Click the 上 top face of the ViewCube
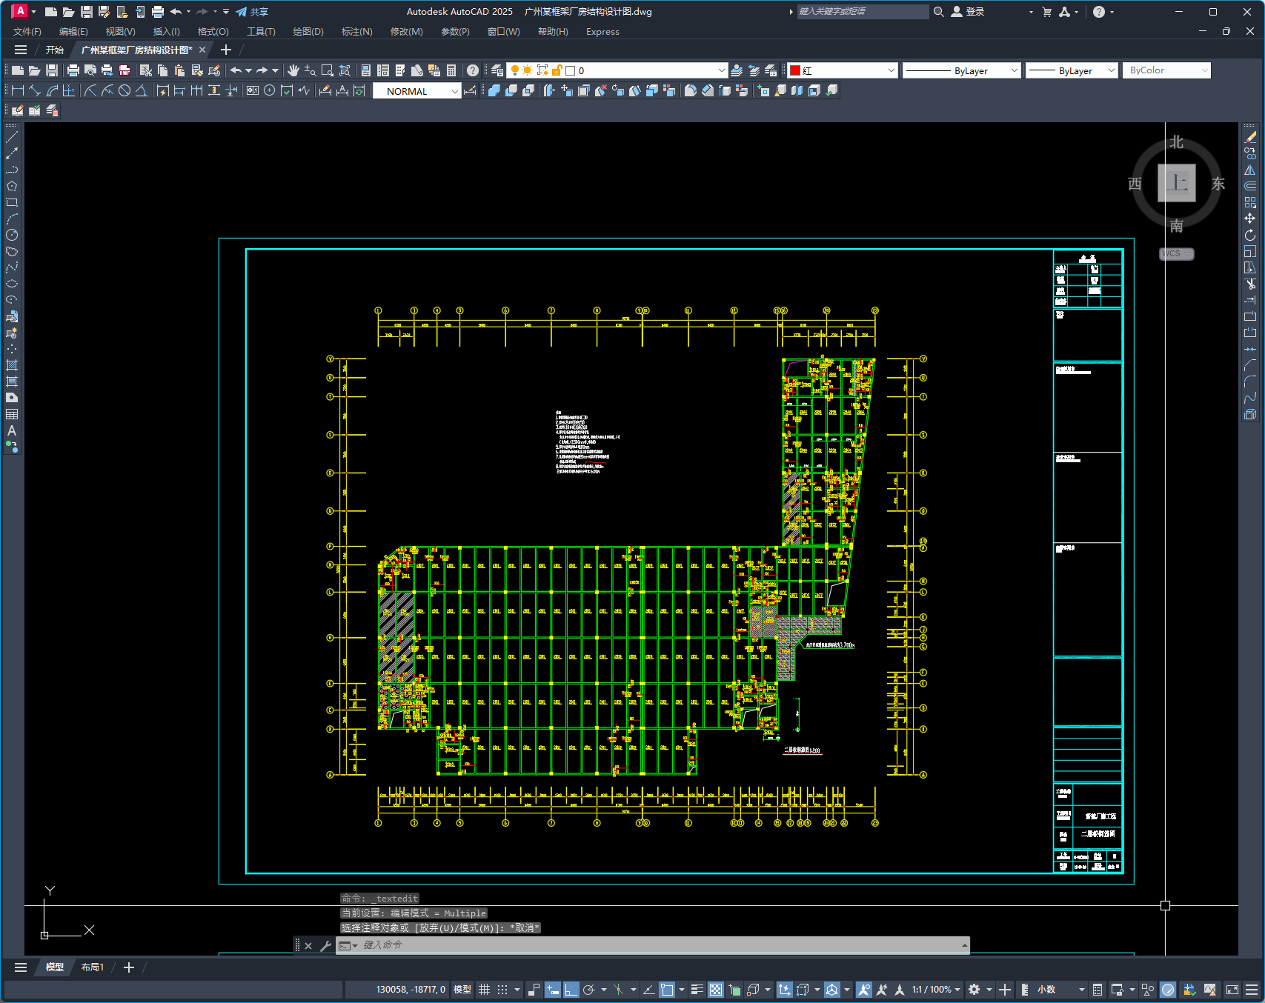 tap(1177, 183)
